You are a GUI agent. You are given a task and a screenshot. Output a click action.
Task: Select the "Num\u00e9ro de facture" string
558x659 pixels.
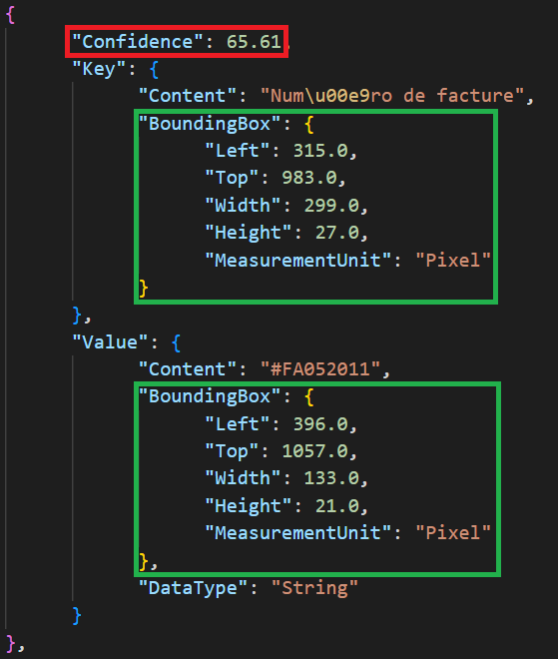coord(392,96)
